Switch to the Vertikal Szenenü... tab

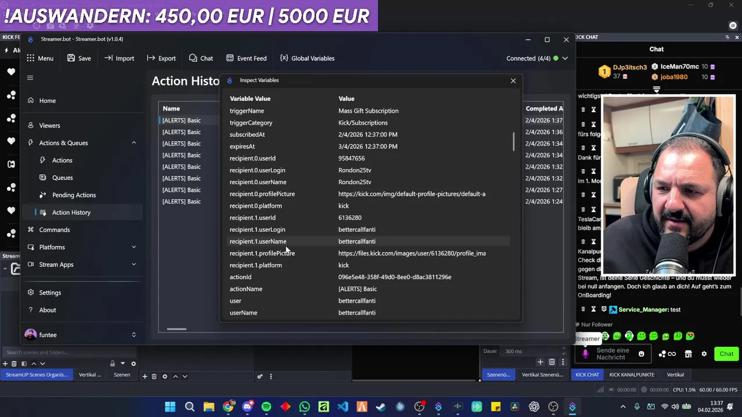click(x=542, y=375)
